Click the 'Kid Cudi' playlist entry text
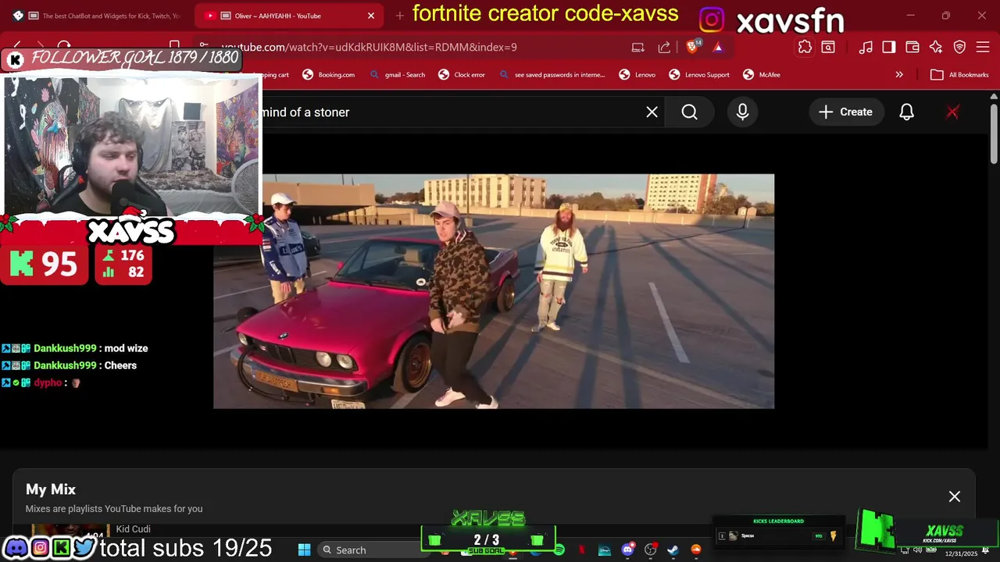 click(134, 529)
